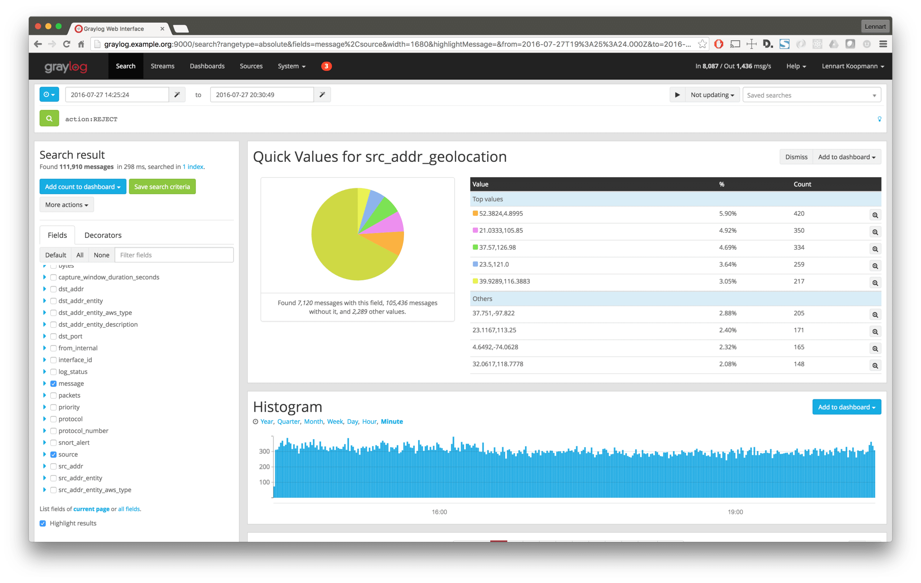This screenshot has width=921, height=583.
Task: Expand the priority field arrow
Action: click(x=44, y=407)
